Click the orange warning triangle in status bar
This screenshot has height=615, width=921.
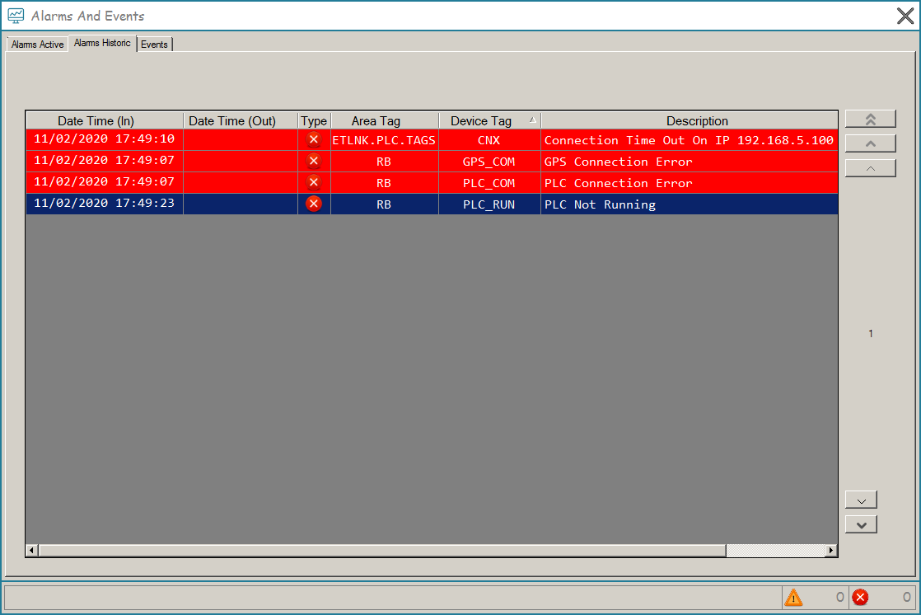[793, 598]
